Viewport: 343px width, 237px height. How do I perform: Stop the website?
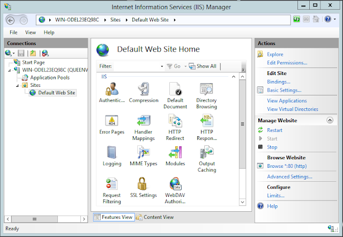pos(272,147)
